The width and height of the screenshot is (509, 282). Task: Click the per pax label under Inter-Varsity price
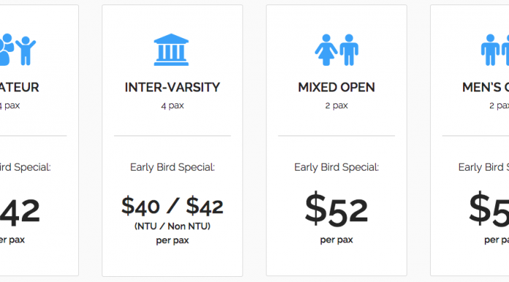click(x=173, y=240)
